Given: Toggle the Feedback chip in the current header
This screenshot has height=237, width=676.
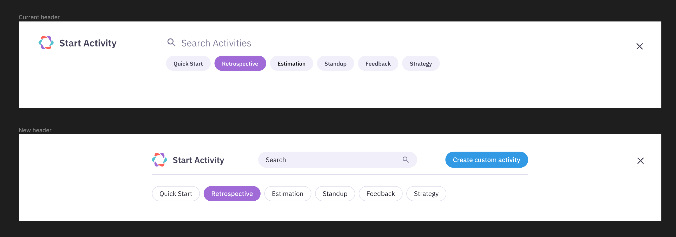Looking at the screenshot, I should (378, 63).
